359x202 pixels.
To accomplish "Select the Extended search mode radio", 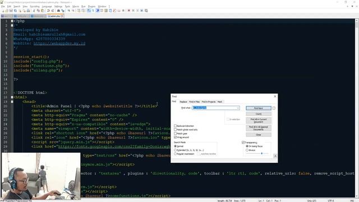I will tap(176, 150).
